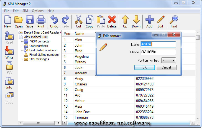The height and width of the screenshot is (129, 202).
Task: Open a file using the Open folder icon
Action: pos(19,21)
